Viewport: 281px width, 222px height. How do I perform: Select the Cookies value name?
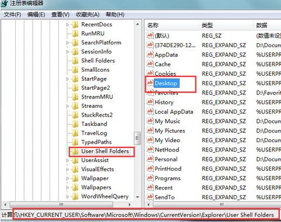(166, 73)
